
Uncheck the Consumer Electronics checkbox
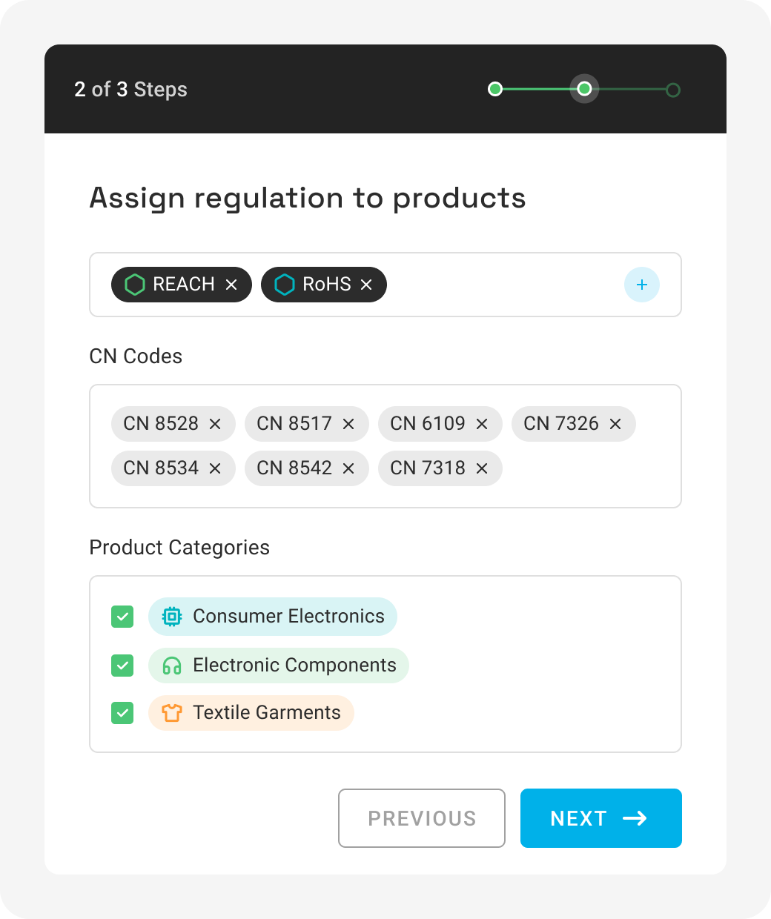click(122, 617)
